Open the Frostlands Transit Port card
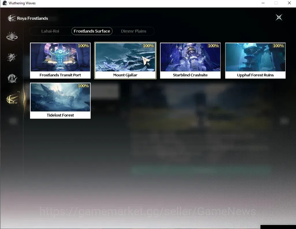This screenshot has height=229, width=296. click(60, 61)
